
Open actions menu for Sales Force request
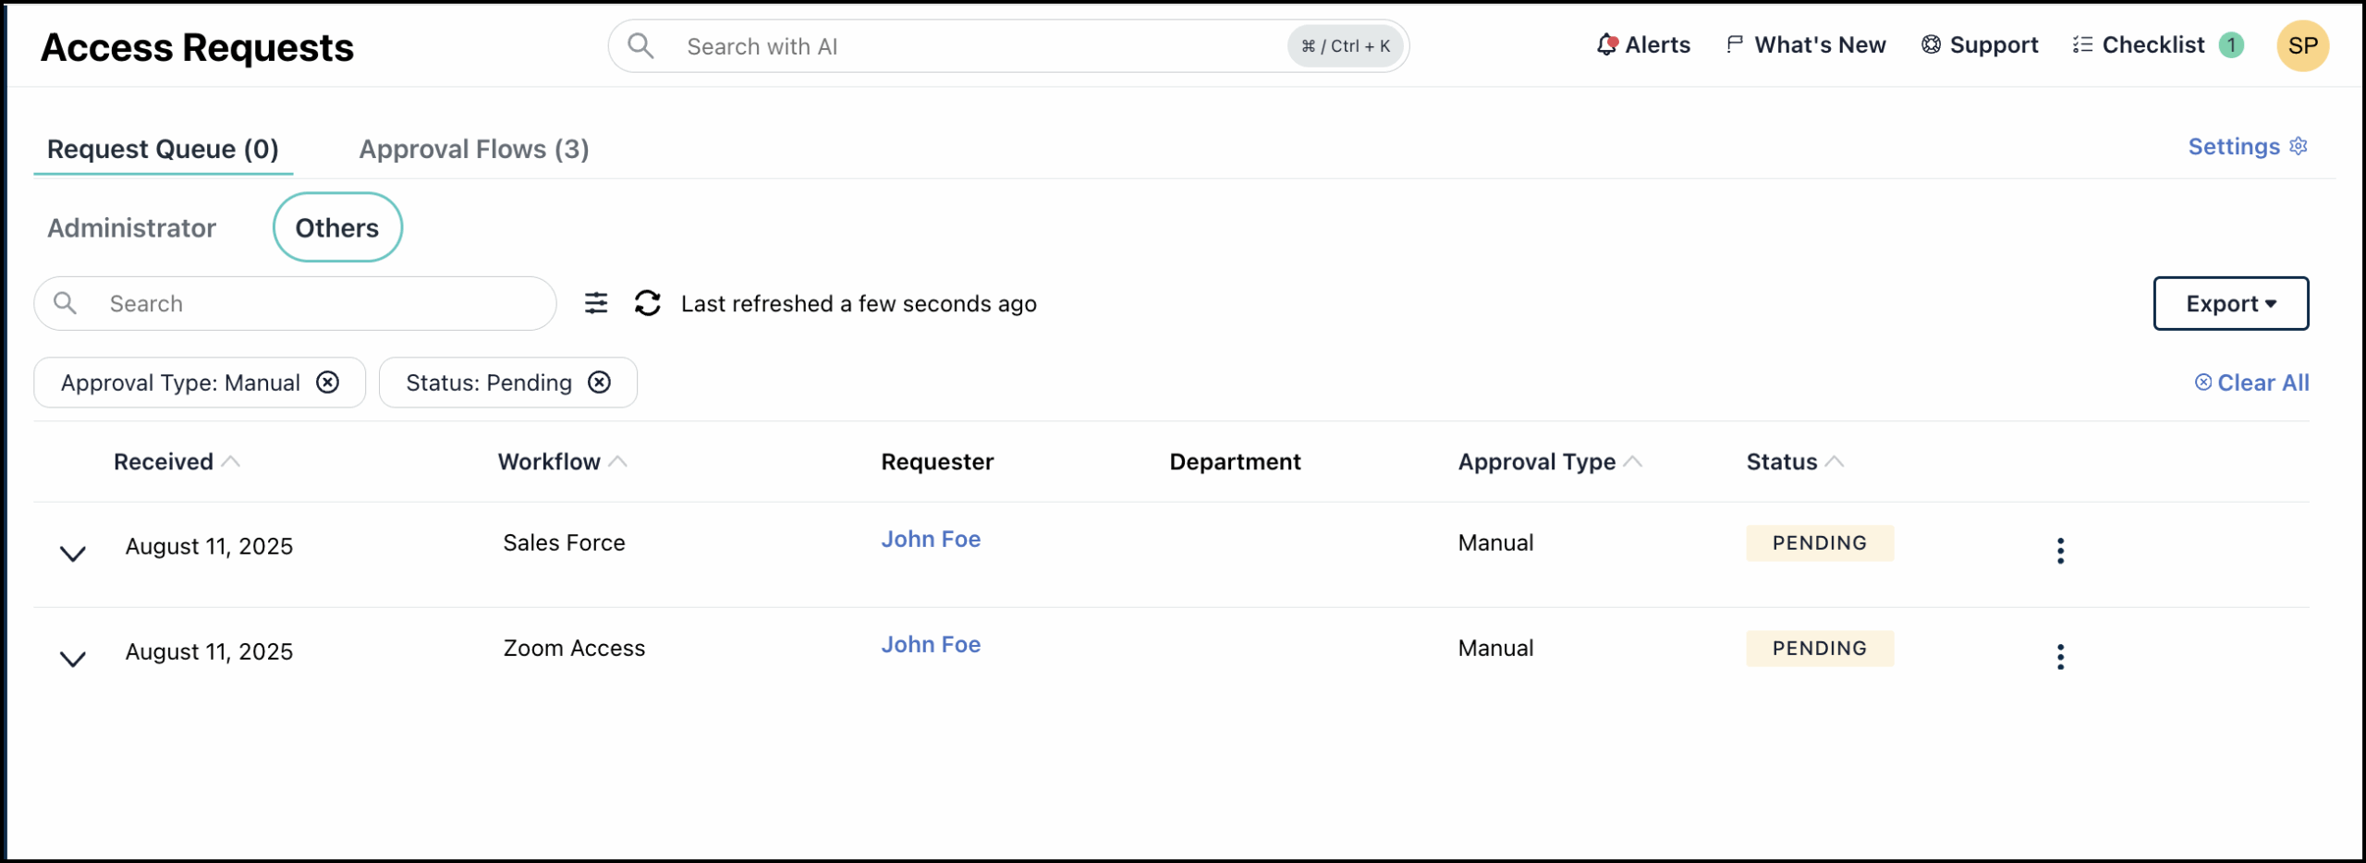(2060, 550)
